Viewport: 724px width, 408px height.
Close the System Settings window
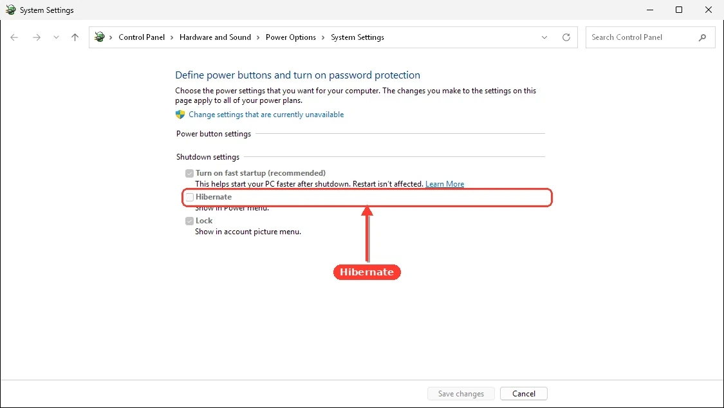pyautogui.click(x=709, y=10)
